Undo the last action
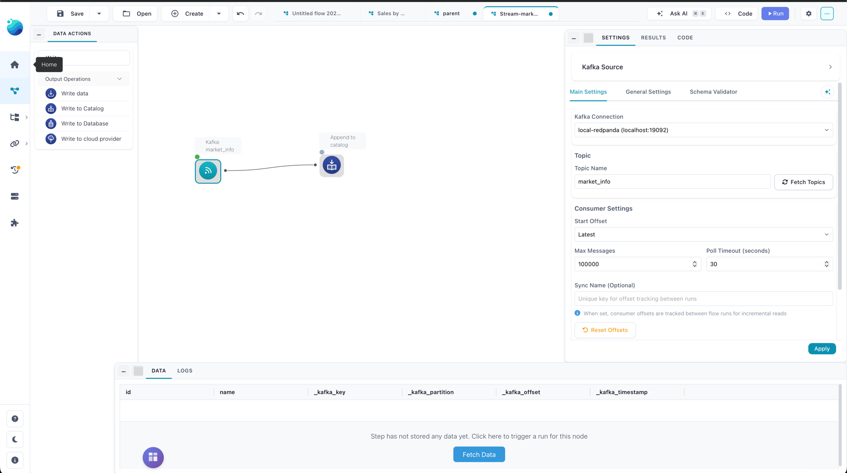The width and height of the screenshot is (847, 473). (x=240, y=14)
